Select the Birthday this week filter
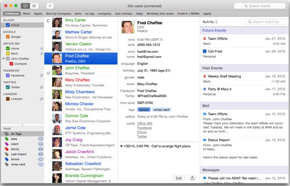This screenshot has width=290, height=186. (x=160, y=13)
